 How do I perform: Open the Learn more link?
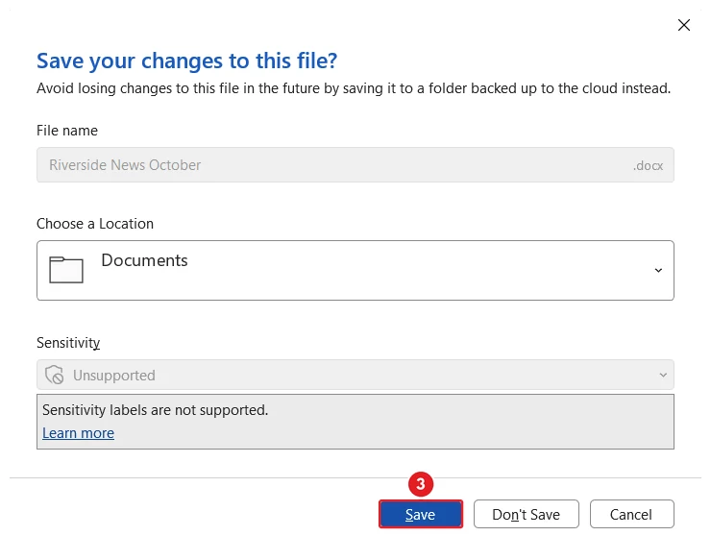click(78, 433)
